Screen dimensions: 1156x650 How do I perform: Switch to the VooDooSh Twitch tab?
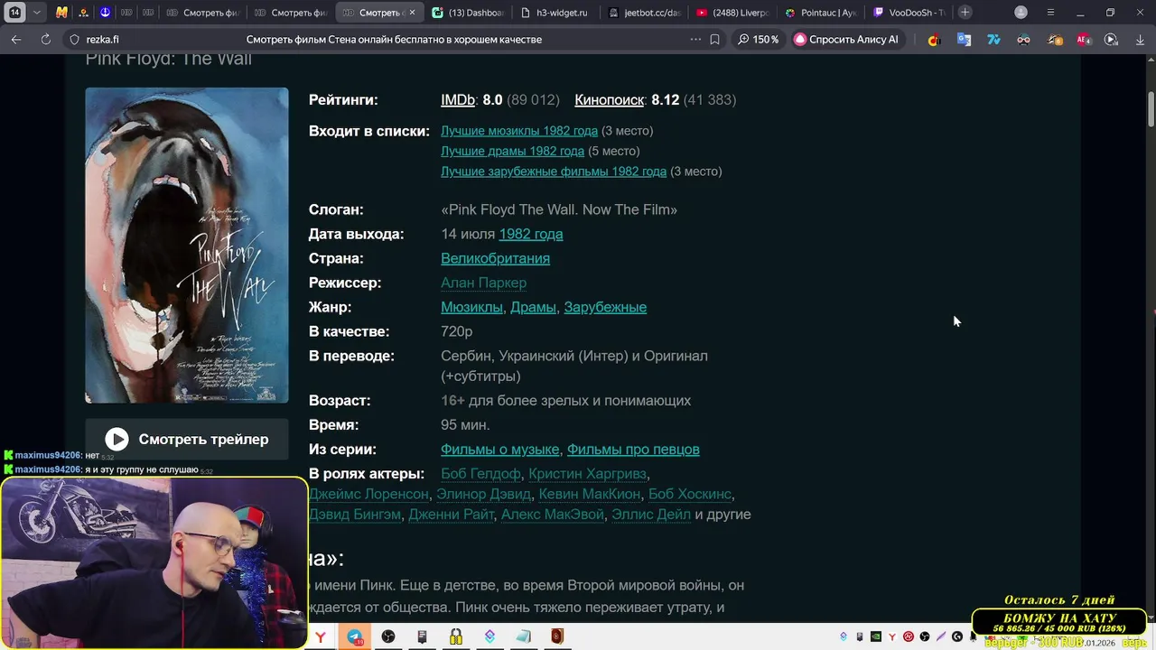click(x=909, y=13)
